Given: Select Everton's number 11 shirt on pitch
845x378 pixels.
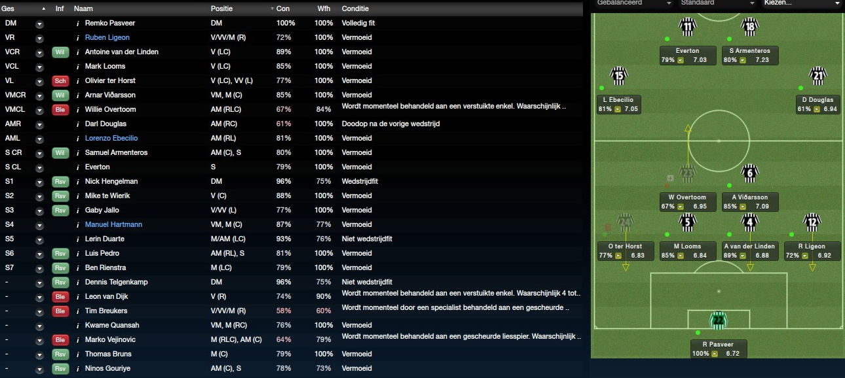Looking at the screenshot, I should pos(687,26).
